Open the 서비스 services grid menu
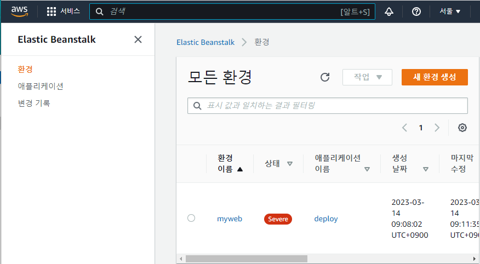This screenshot has width=480, height=264. coord(64,12)
